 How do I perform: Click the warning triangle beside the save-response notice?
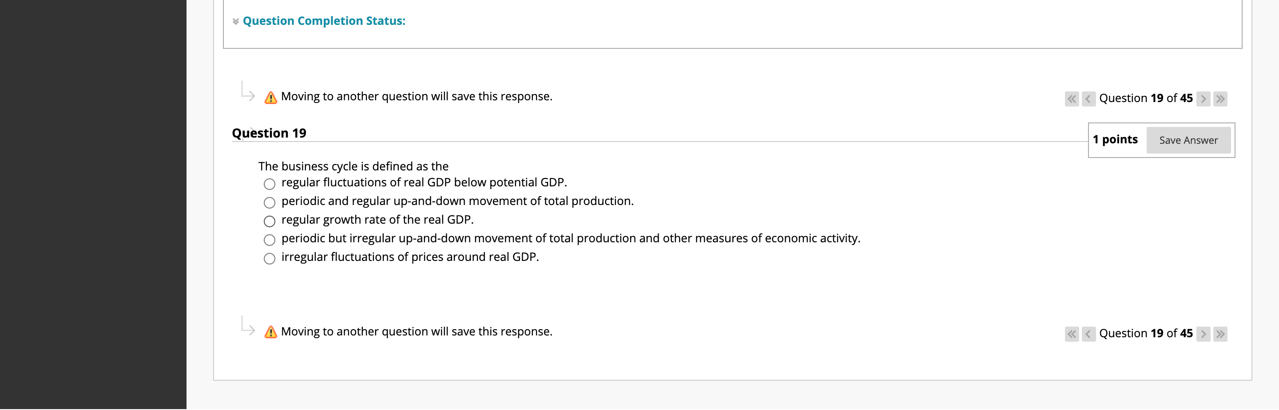(x=270, y=96)
